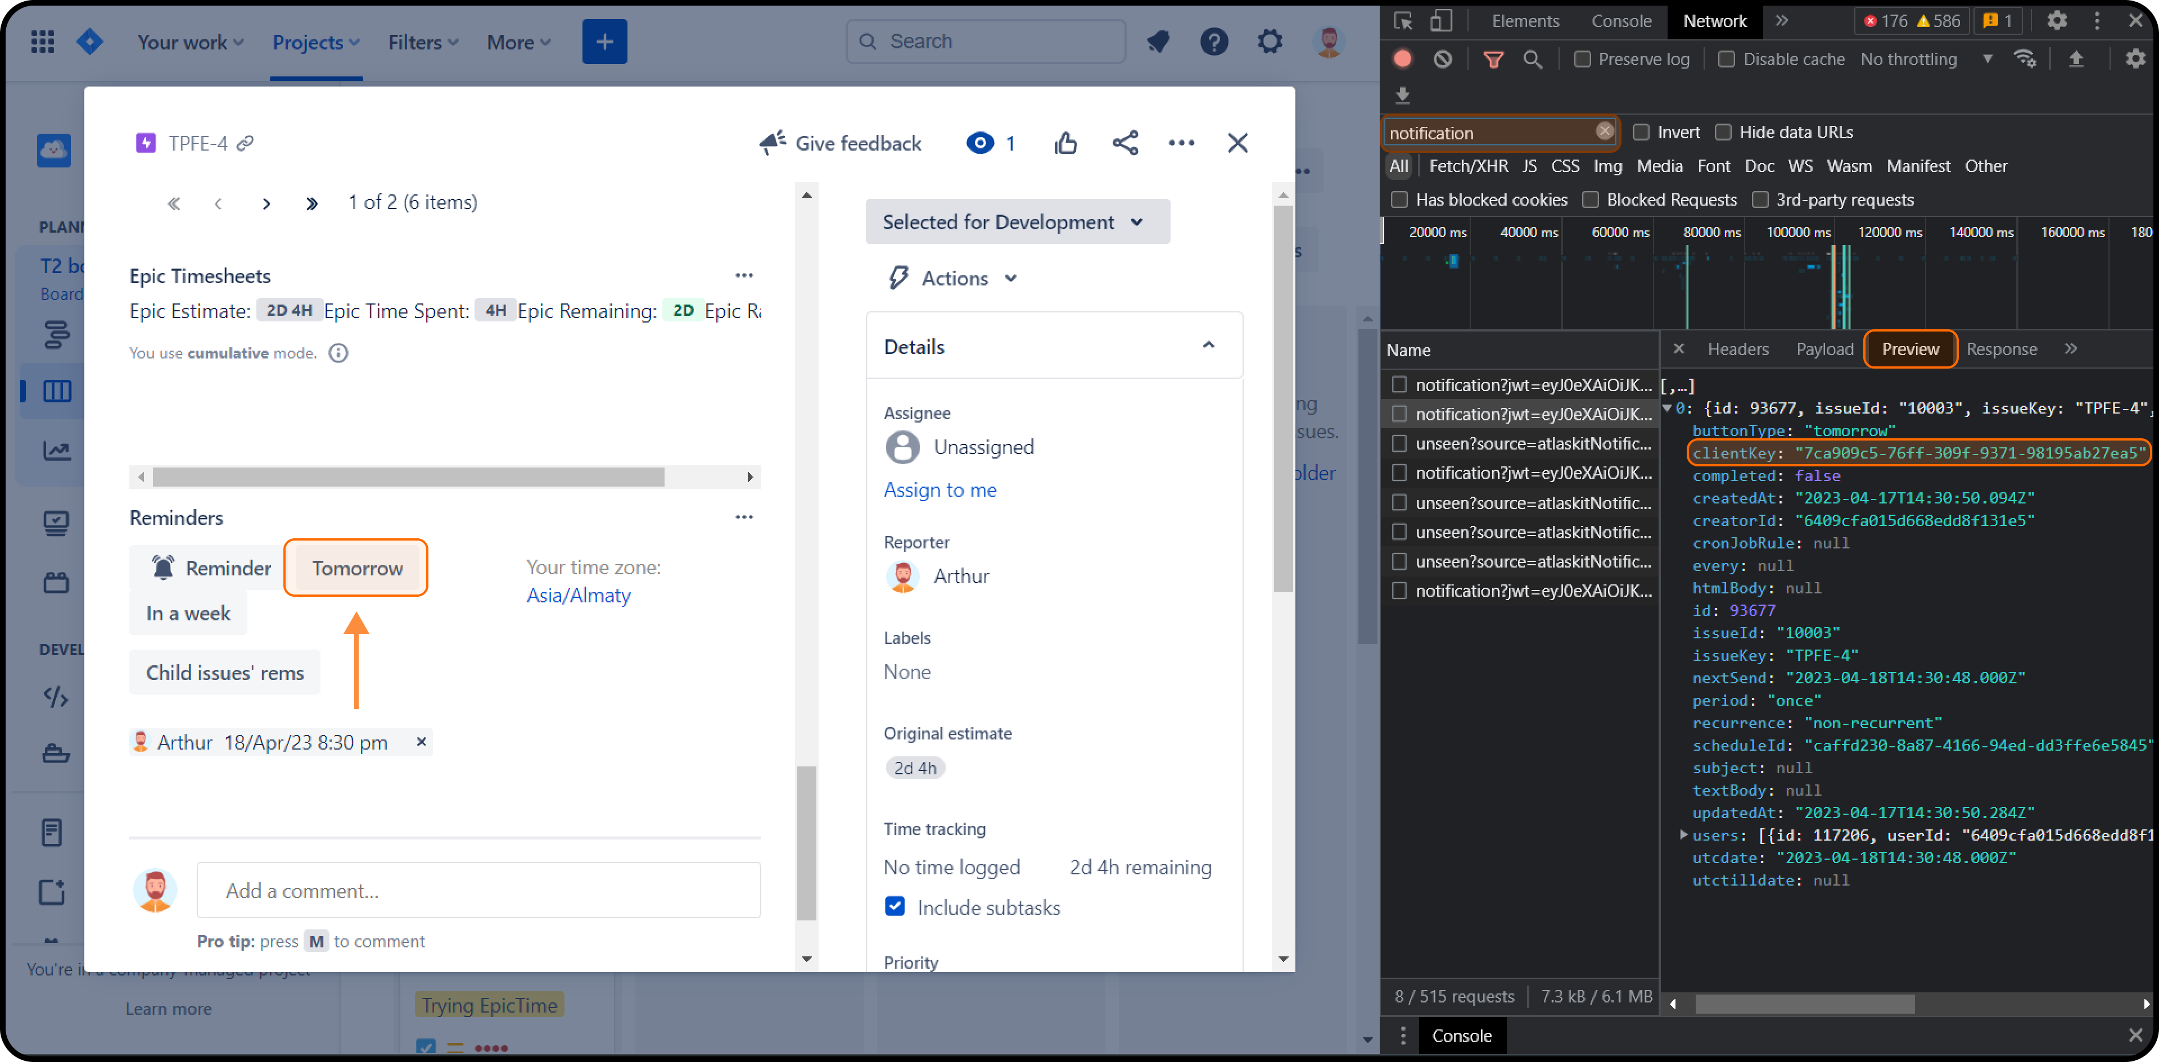Click the DevTools inspect element icon
Screen dimensions: 2159x1062
(x=1403, y=21)
